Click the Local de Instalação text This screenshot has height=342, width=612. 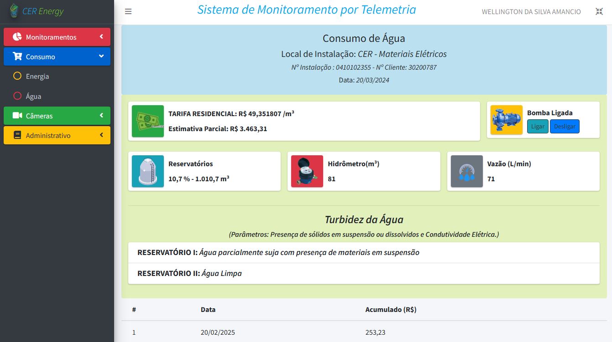point(364,54)
